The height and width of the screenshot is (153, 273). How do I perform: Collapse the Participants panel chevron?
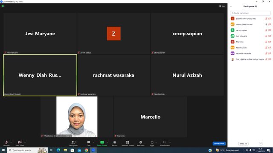[231, 6]
